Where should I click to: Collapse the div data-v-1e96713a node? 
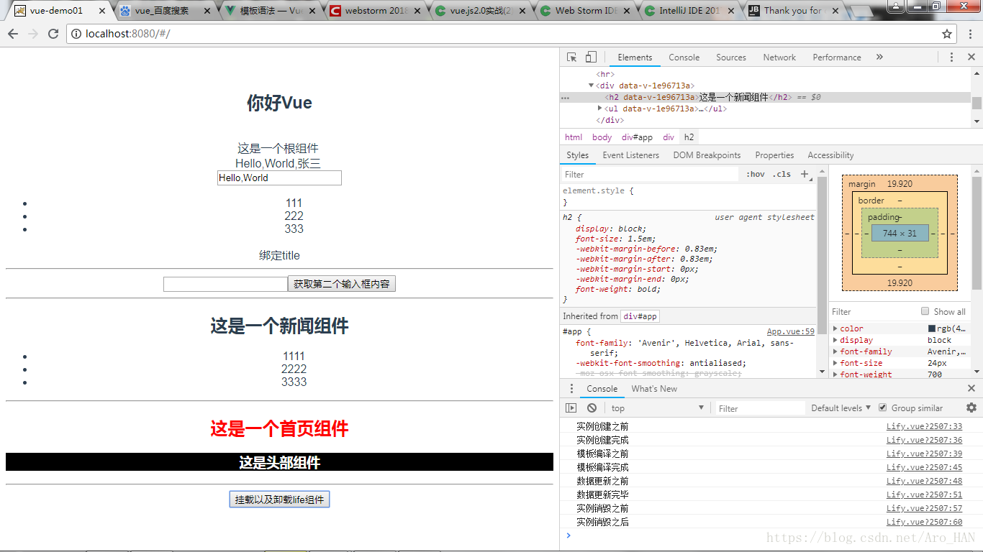592,86
